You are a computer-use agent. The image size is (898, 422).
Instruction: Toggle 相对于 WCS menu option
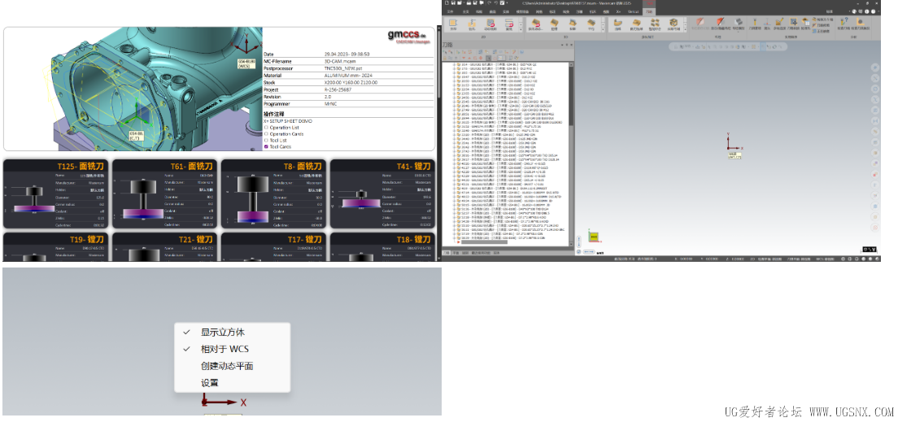coord(224,350)
